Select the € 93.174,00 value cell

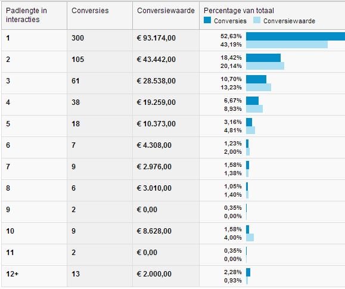click(156, 38)
